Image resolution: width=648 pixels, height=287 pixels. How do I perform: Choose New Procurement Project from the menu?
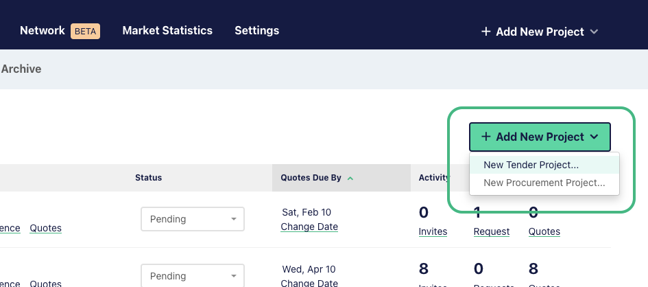coord(544,183)
